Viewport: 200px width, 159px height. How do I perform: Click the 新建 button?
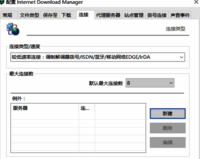coord(168,114)
